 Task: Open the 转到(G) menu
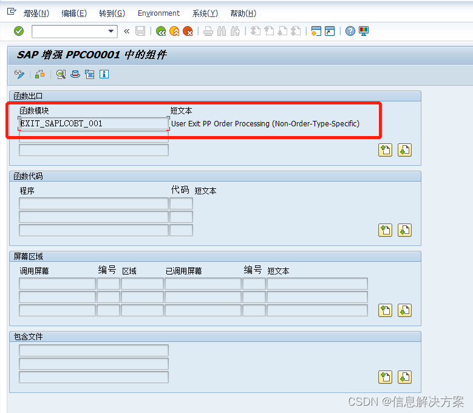112,13
